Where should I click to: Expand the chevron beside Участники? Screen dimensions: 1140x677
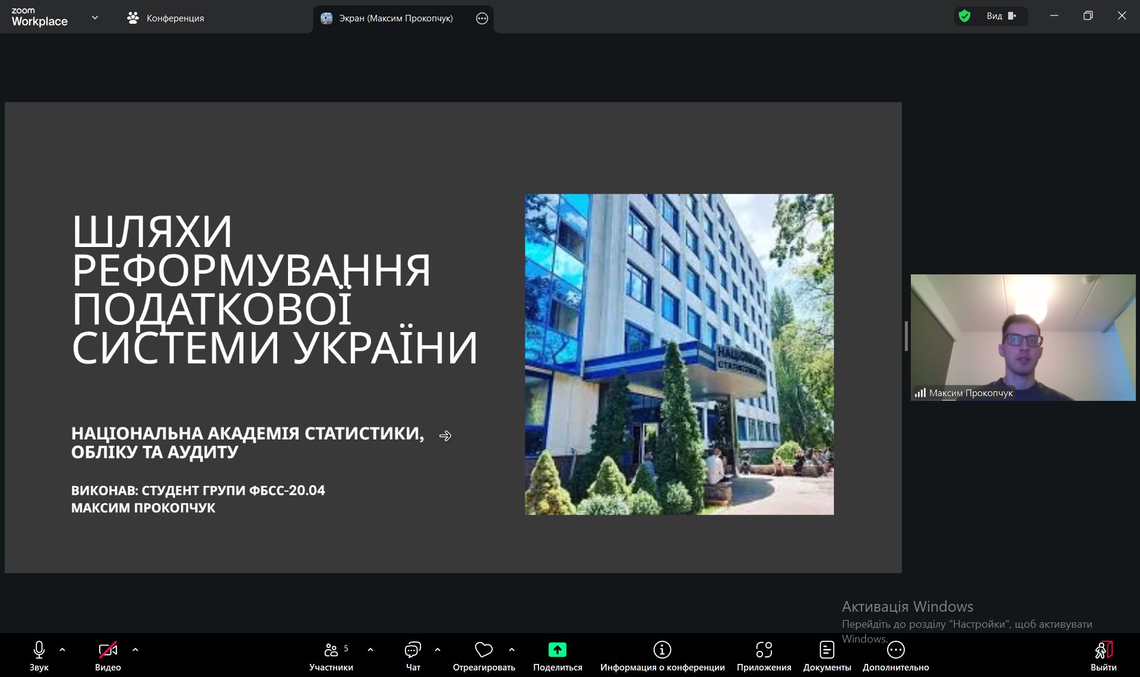point(370,650)
